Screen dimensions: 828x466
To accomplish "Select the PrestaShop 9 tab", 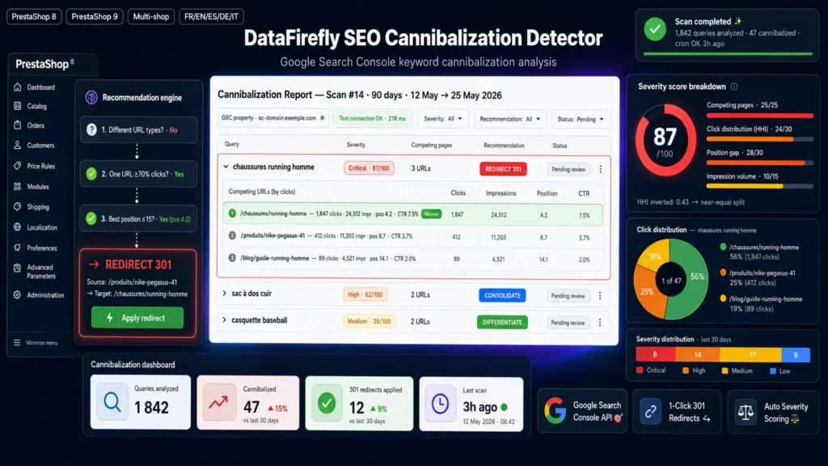I will coord(95,16).
